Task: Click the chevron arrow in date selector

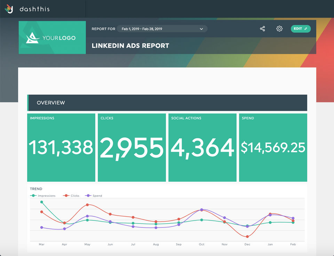Action: 201,29
